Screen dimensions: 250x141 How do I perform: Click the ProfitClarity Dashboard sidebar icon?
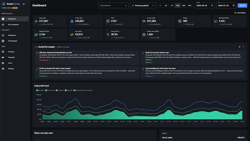click(x=3, y=19)
